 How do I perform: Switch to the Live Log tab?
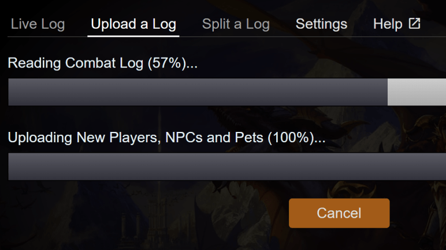38,24
